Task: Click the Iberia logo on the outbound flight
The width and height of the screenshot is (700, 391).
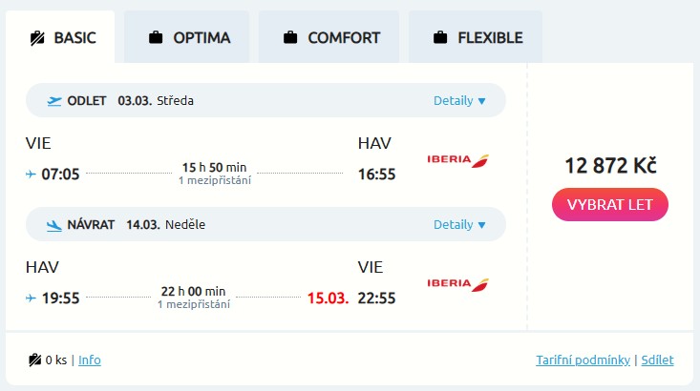Action: (x=457, y=158)
